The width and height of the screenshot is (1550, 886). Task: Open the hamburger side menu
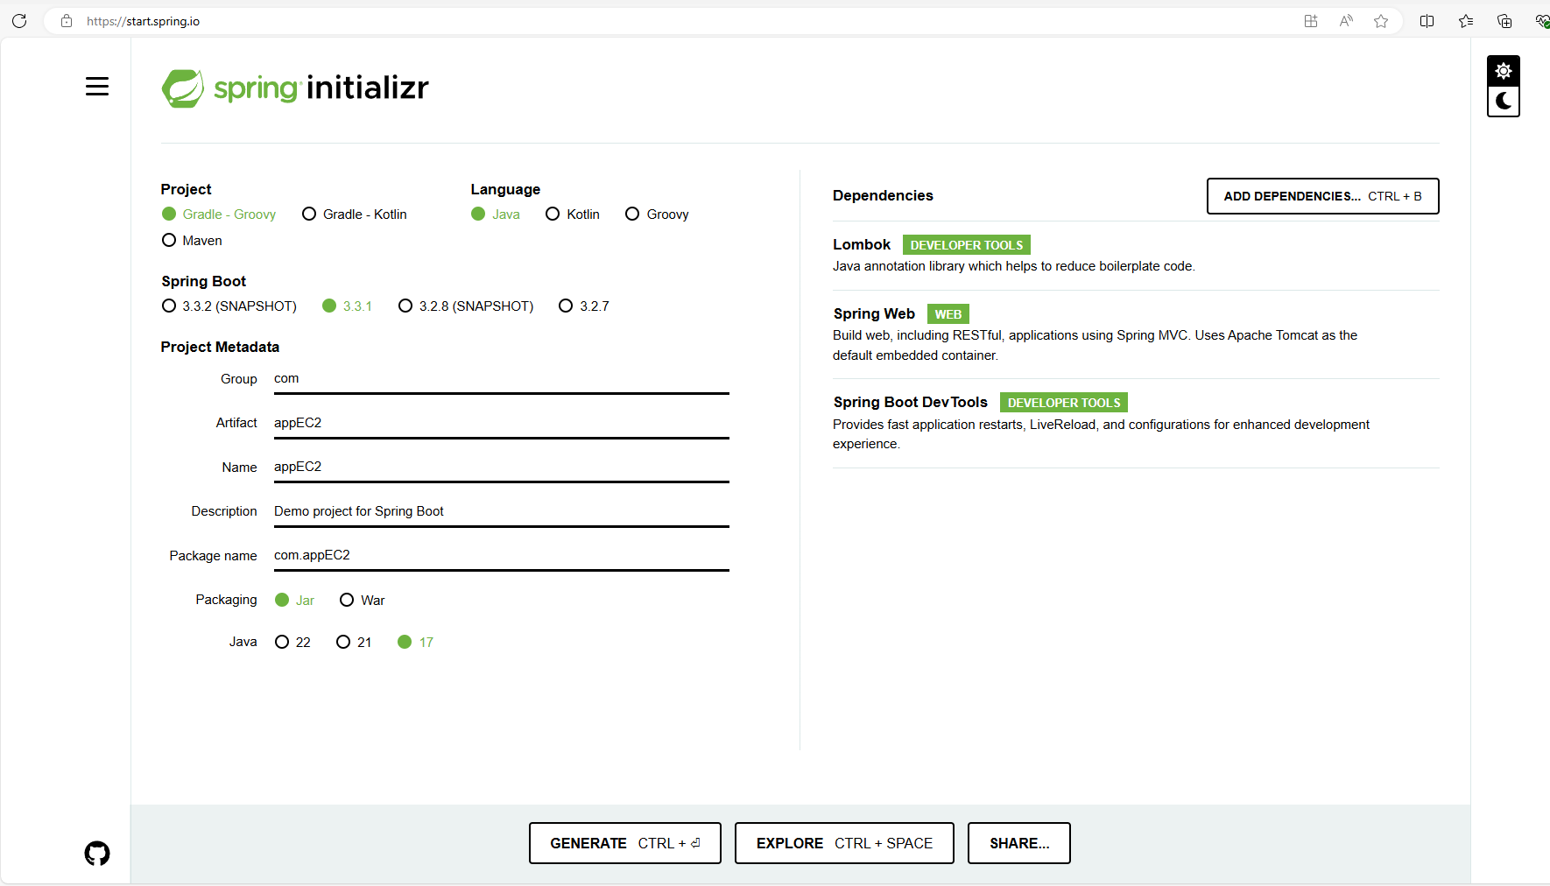[97, 87]
